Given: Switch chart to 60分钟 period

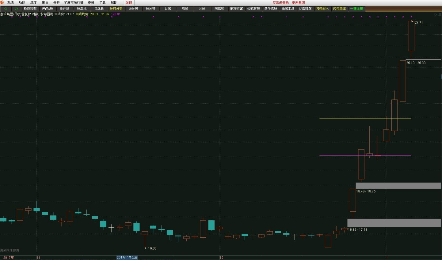Looking at the screenshot, I should pyautogui.click(x=150, y=9).
